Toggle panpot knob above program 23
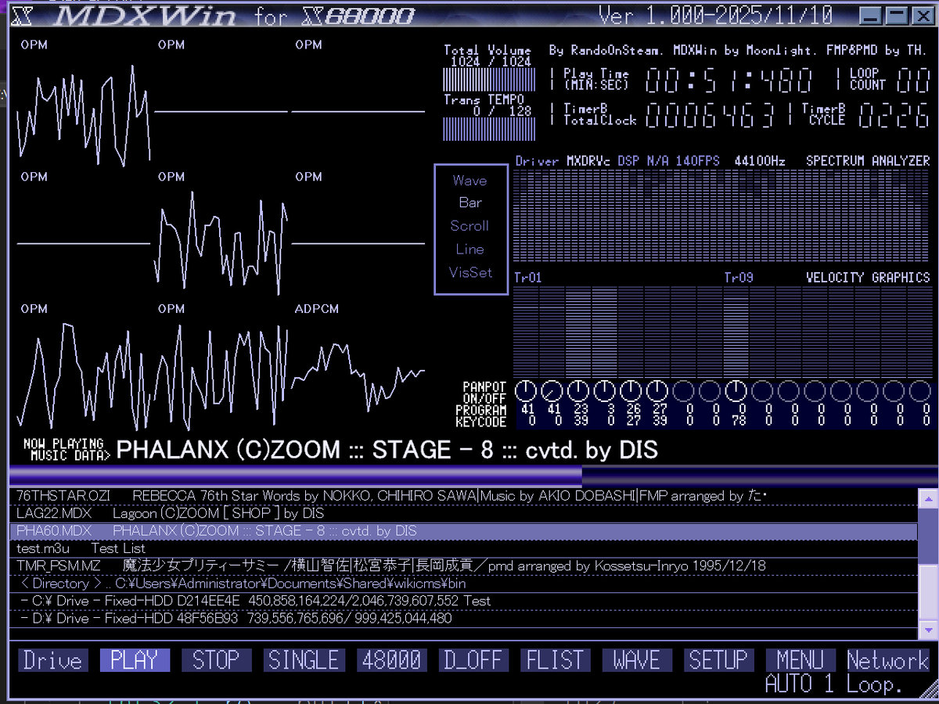The height and width of the screenshot is (704, 939). coord(578,390)
